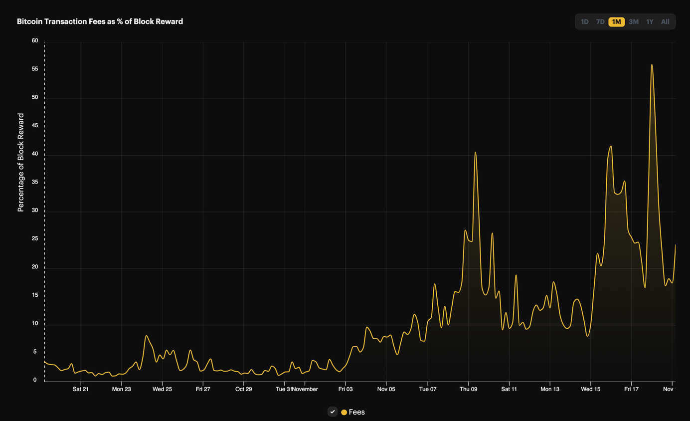The image size is (690, 421).
Task: Click the Fees legend label
Action: (x=356, y=412)
